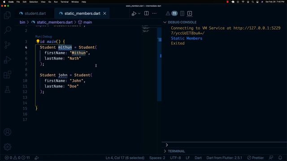Click the lightbulb code action icon
This screenshot has height=161, width=287.
(x=38, y=42)
